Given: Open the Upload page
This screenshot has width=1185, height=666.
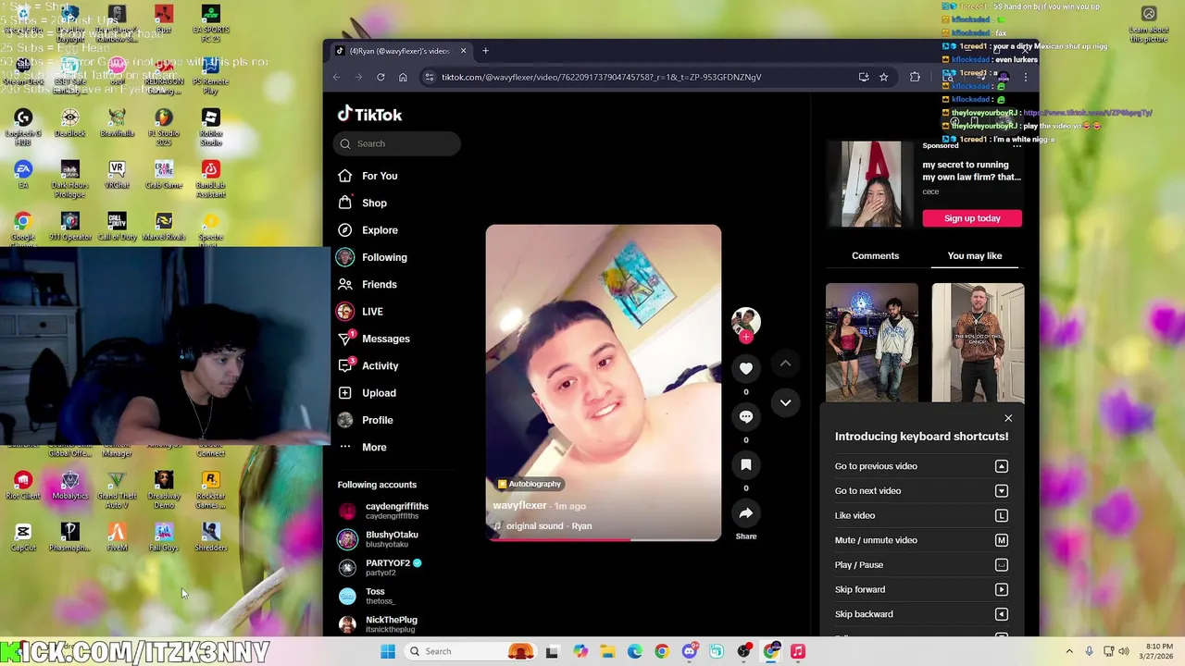Looking at the screenshot, I should (x=368, y=393).
